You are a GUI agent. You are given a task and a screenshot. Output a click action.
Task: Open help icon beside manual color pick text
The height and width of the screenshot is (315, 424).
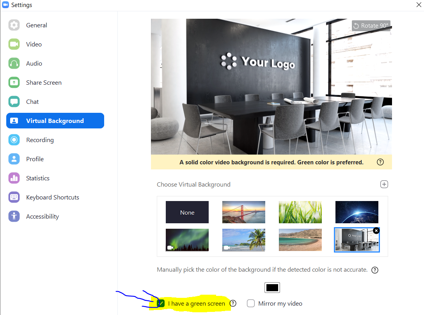click(375, 270)
